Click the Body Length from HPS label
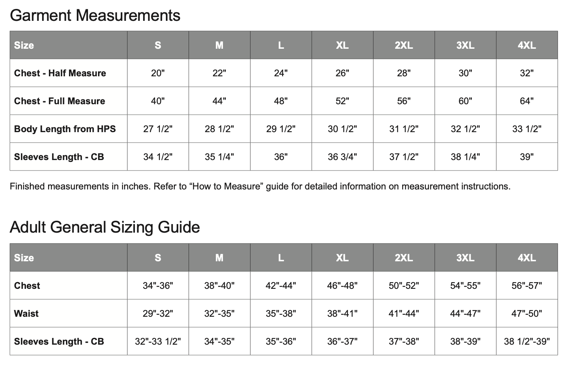 pyautogui.click(x=65, y=129)
